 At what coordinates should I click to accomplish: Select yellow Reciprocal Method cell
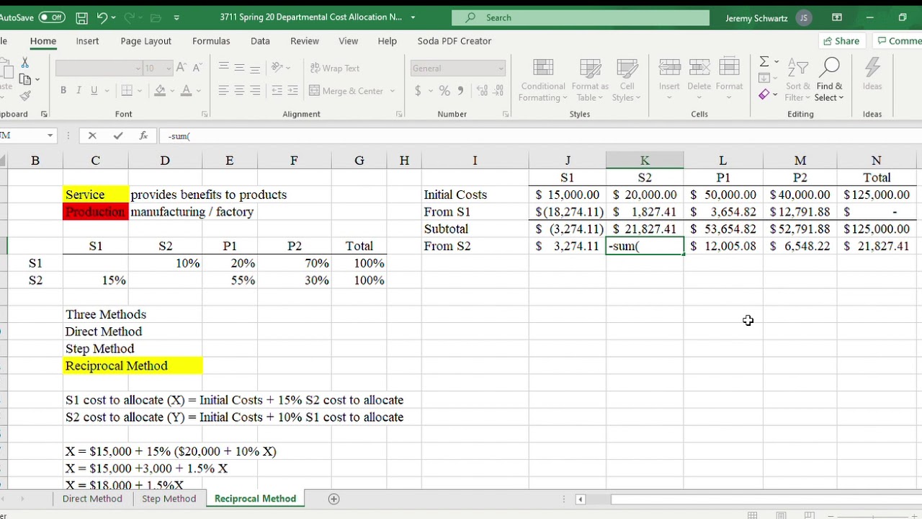[133, 365]
